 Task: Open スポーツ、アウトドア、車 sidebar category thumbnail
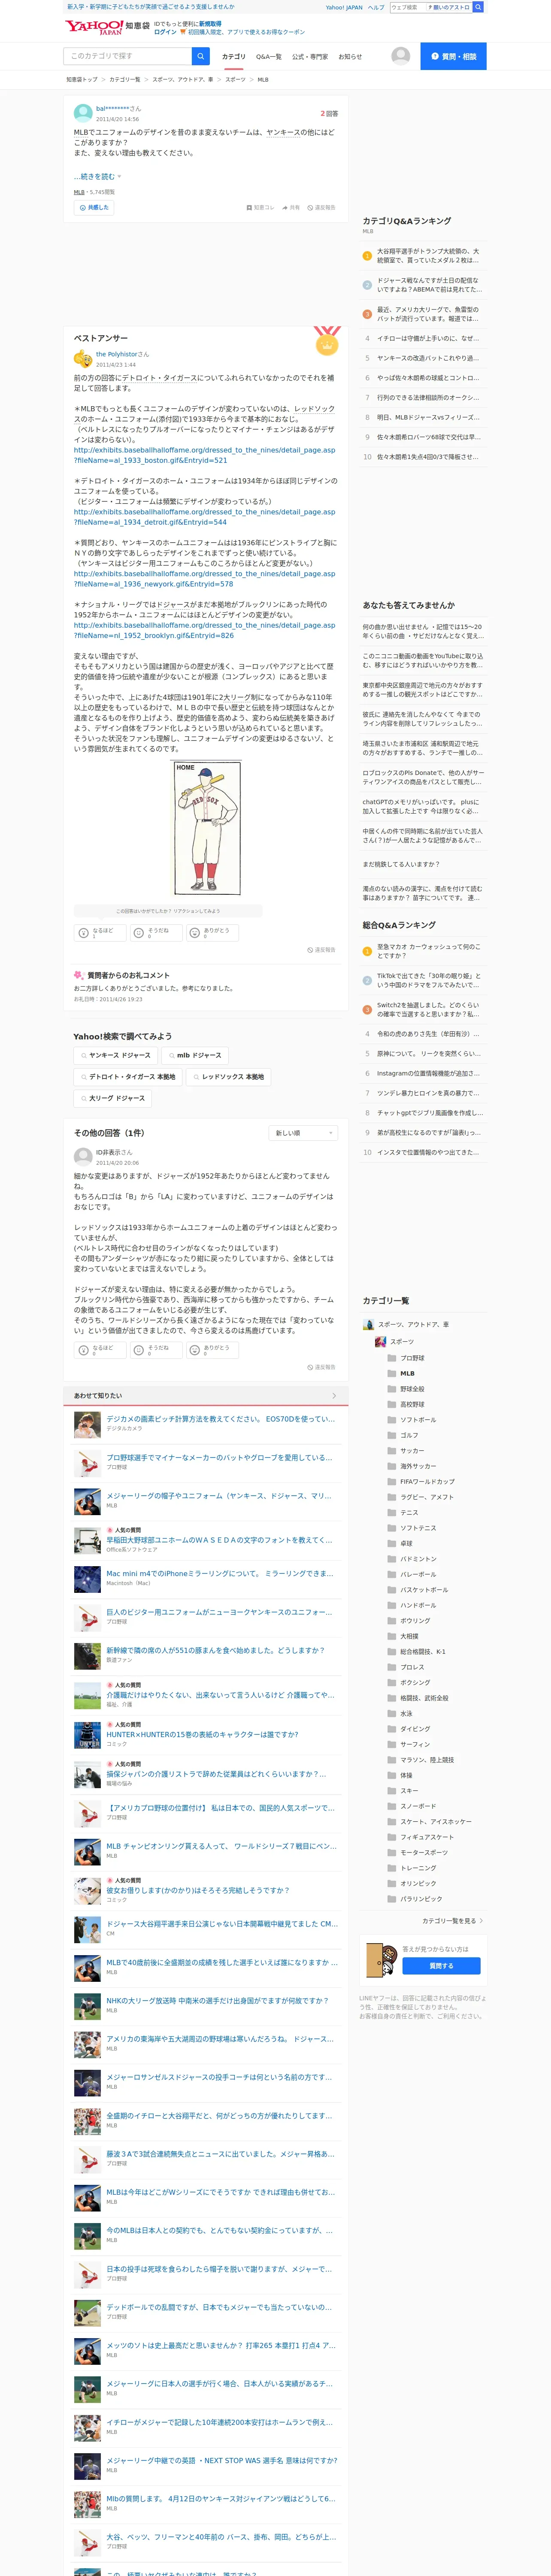click(x=368, y=1324)
